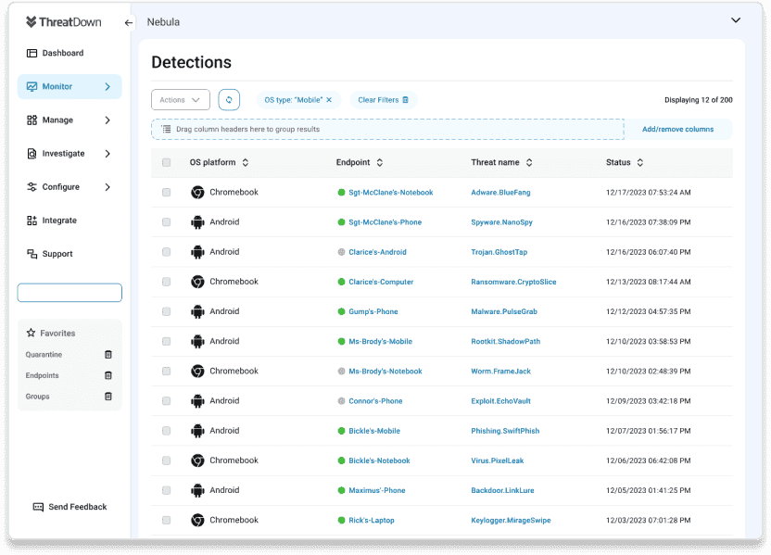771x555 pixels.
Task: Sort by OS platform column arrows
Action: point(246,163)
